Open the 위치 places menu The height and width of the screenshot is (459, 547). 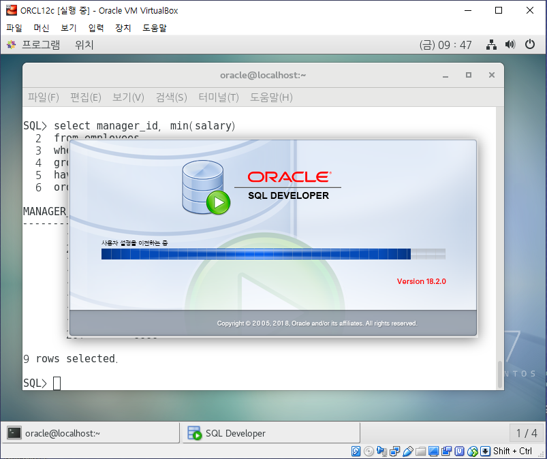[84, 45]
